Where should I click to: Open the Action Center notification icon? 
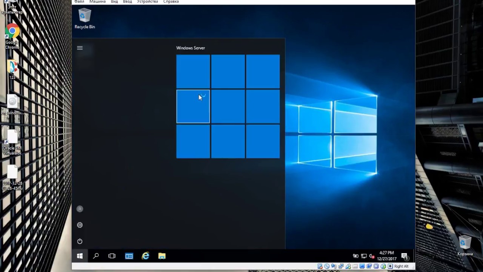[x=405, y=257]
